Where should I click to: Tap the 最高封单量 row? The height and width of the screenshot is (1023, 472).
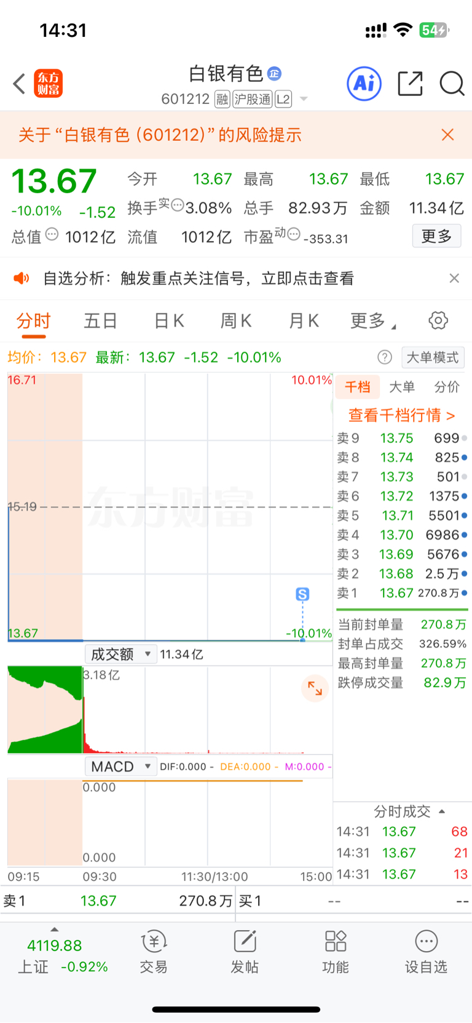(x=402, y=663)
